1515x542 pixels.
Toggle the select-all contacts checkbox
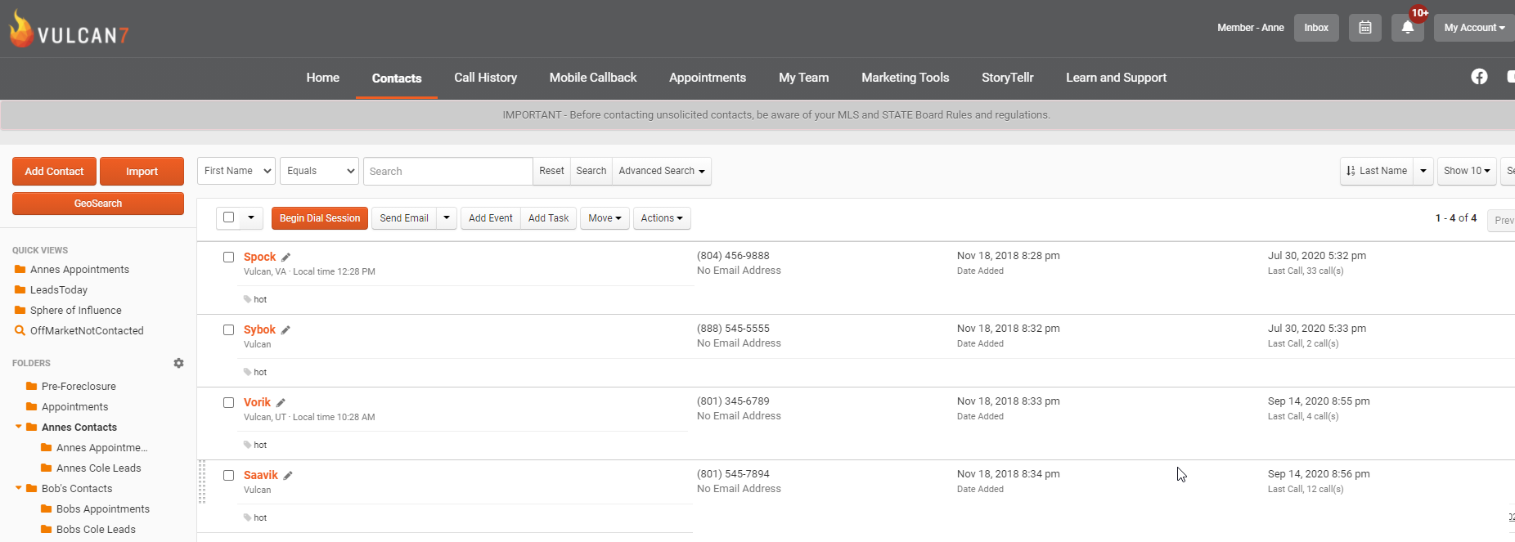(229, 217)
